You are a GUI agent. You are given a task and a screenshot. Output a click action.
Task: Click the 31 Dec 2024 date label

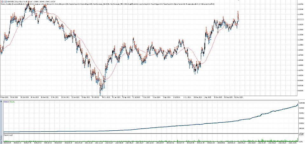pyautogui.click(x=198, y=97)
